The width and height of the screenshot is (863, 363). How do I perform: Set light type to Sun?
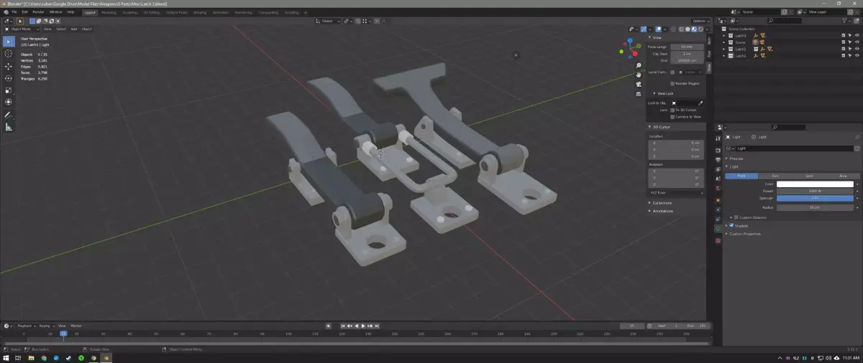tap(775, 176)
